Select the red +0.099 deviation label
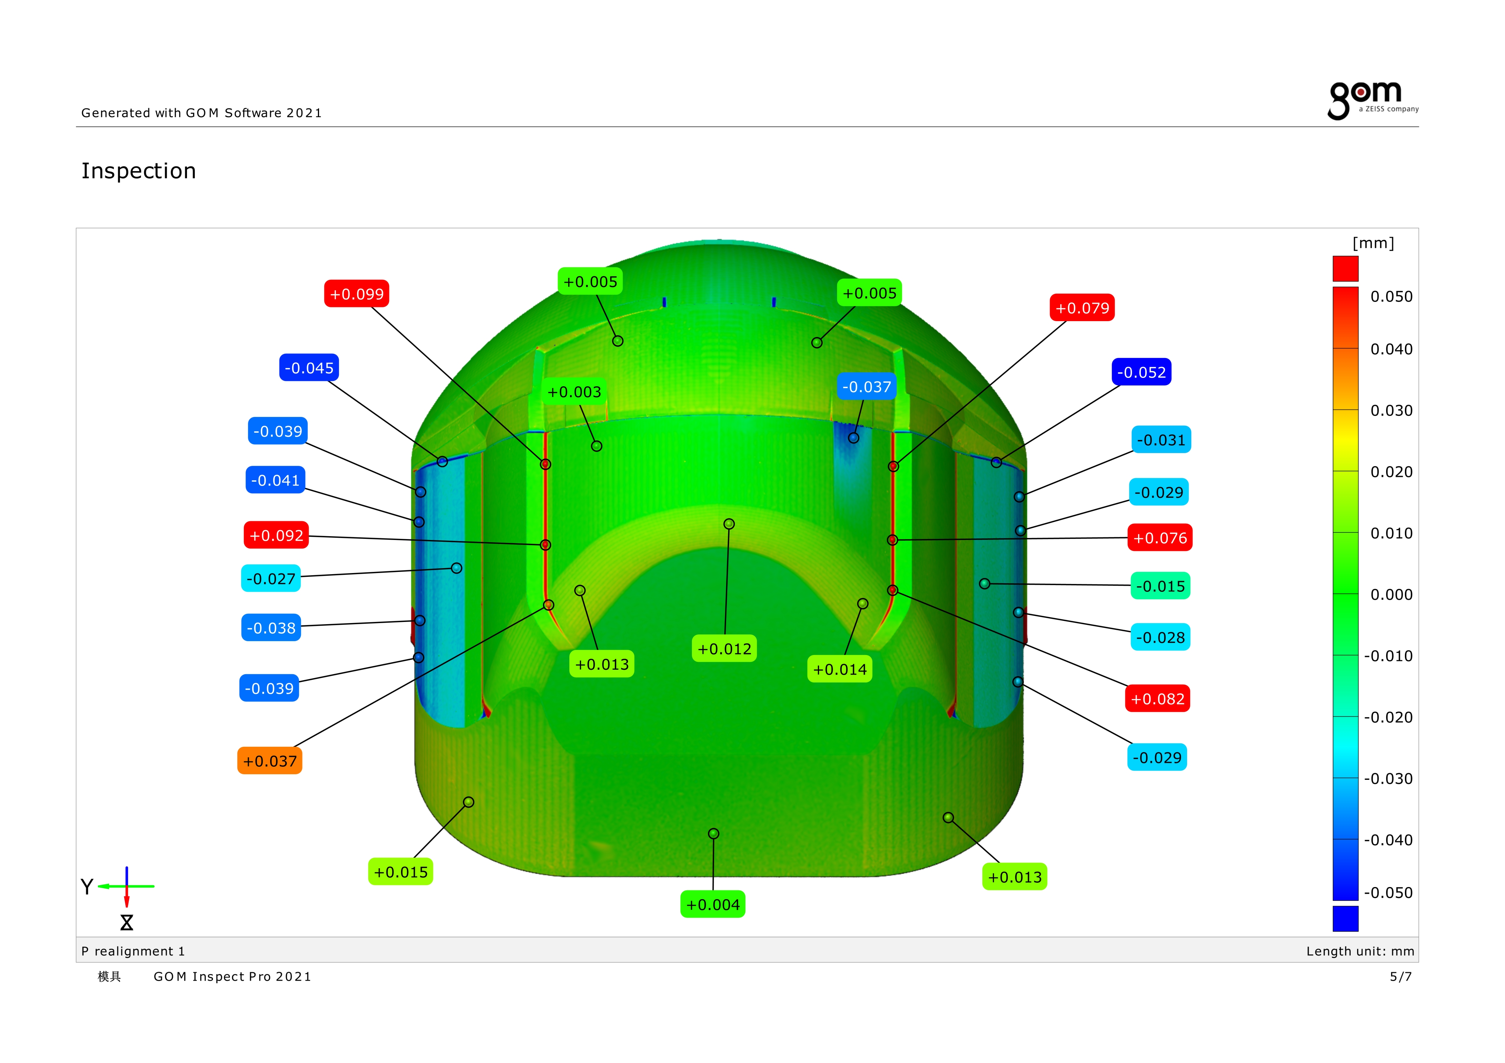 coord(357,293)
